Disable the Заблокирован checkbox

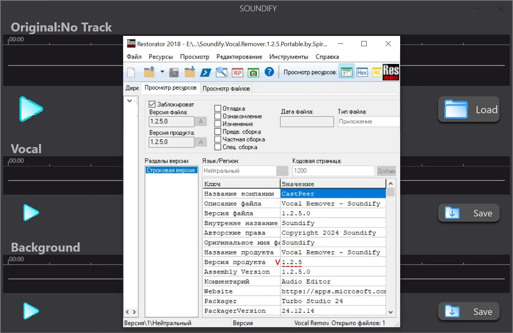tap(152, 104)
